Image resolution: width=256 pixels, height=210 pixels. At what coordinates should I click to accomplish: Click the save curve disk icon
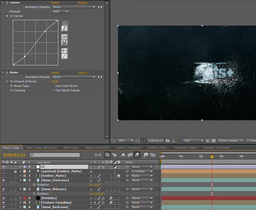coord(64,42)
